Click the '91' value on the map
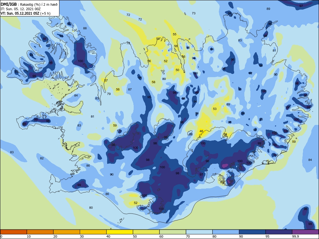 point(240,90)
